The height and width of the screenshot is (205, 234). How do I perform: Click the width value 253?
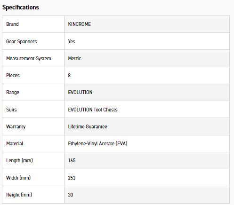72,178
